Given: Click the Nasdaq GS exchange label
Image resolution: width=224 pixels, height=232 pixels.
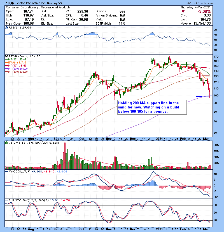Looking at the screenshot, I should coord(54,3).
